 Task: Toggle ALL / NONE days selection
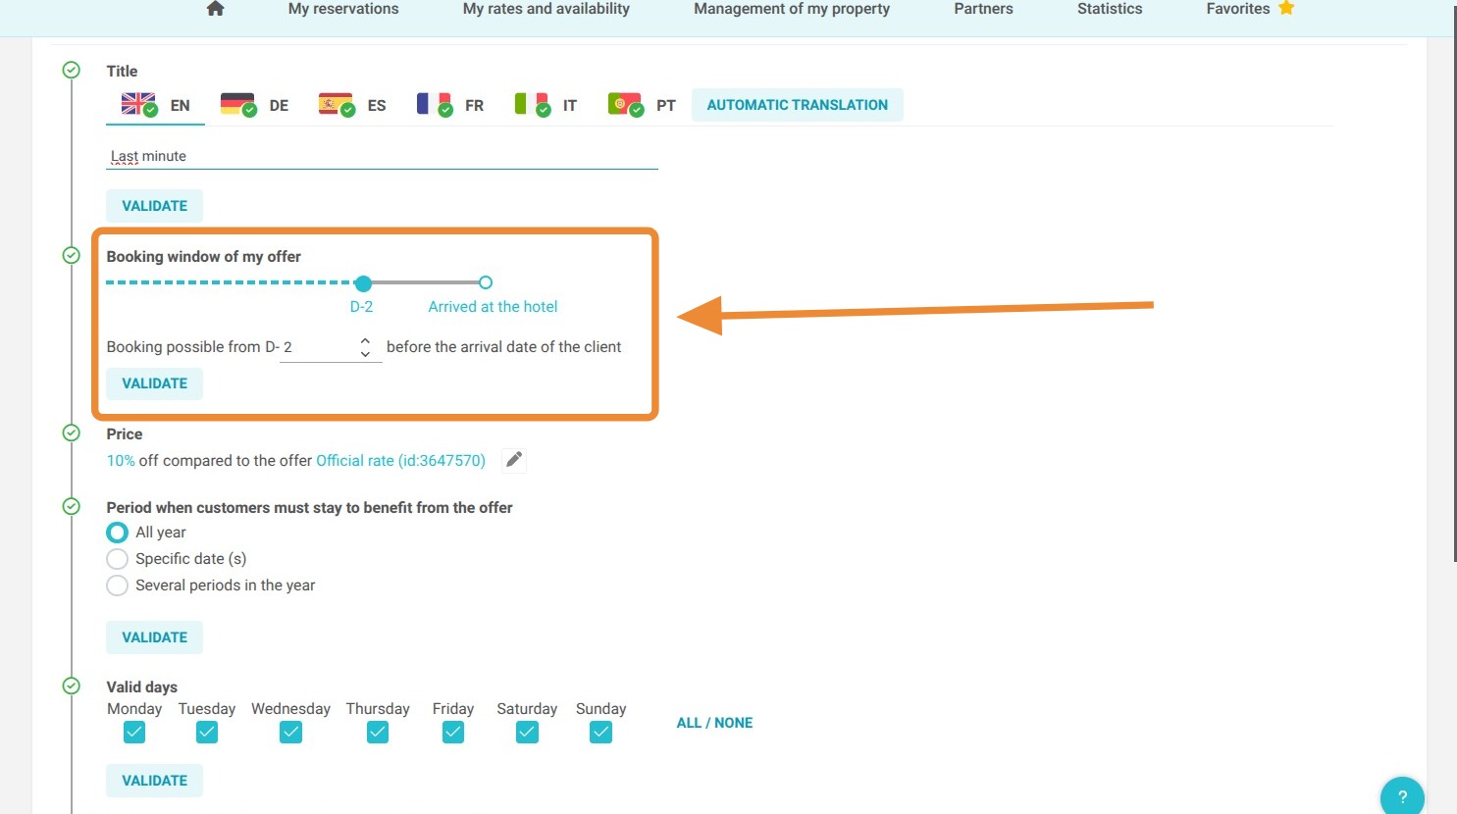pyautogui.click(x=714, y=723)
